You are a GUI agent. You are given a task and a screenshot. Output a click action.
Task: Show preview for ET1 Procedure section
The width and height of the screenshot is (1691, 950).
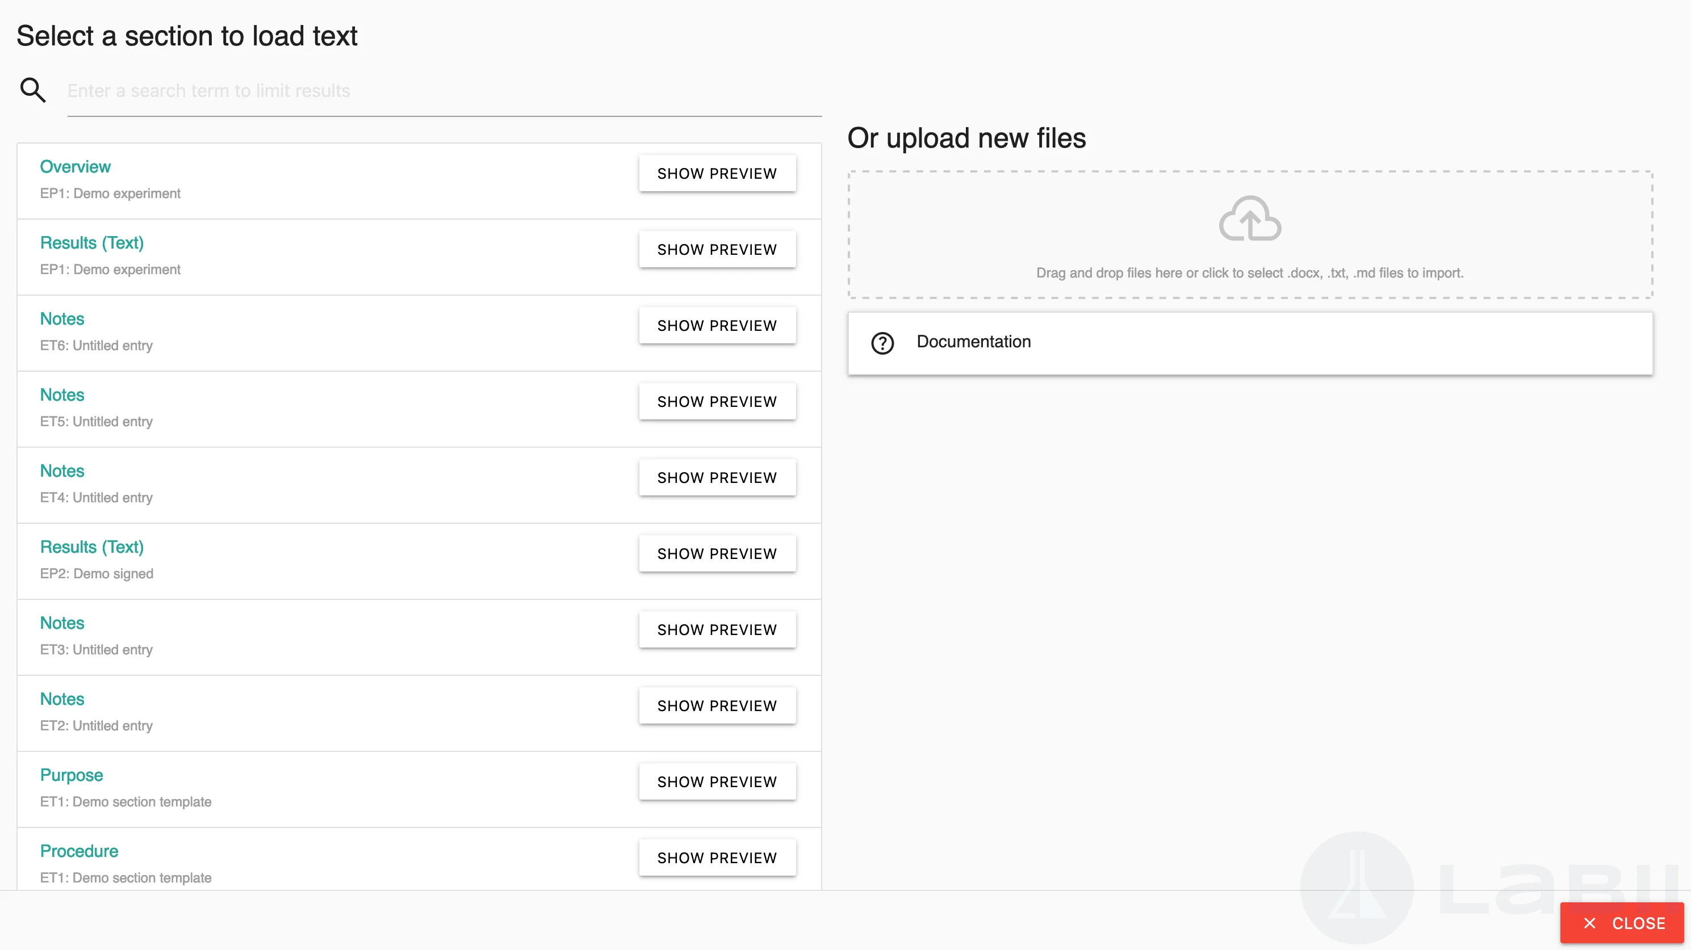(x=717, y=857)
